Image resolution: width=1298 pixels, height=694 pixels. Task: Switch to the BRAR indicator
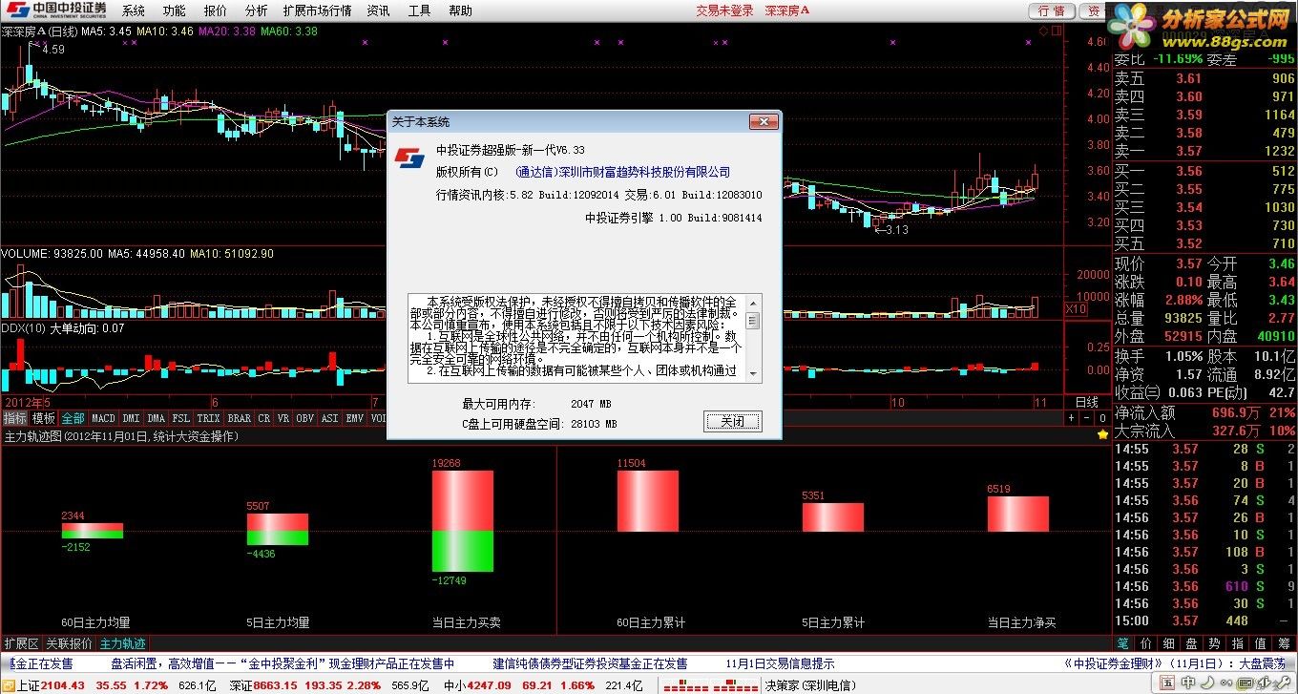point(240,418)
